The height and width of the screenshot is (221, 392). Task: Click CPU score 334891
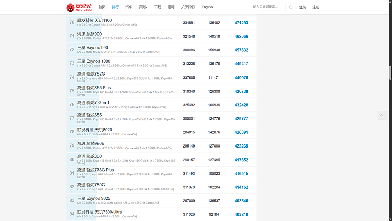point(189,23)
